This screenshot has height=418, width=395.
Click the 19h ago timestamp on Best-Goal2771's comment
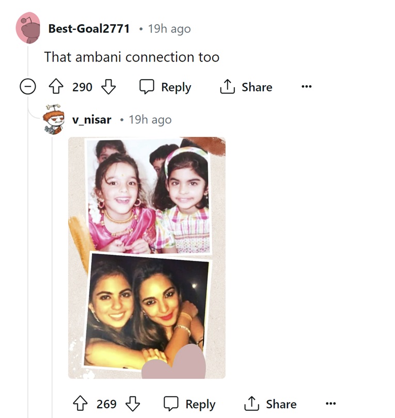(x=169, y=28)
